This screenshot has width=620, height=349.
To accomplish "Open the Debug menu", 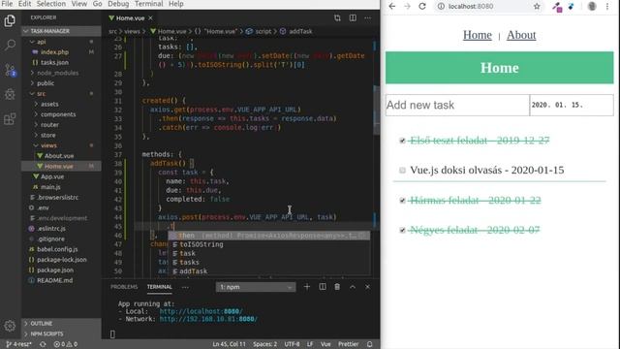I will point(118,4).
